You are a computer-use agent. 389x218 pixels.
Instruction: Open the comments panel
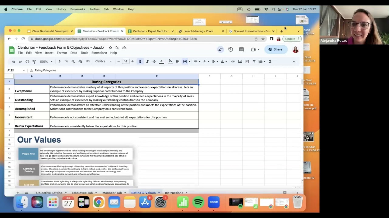(241, 49)
